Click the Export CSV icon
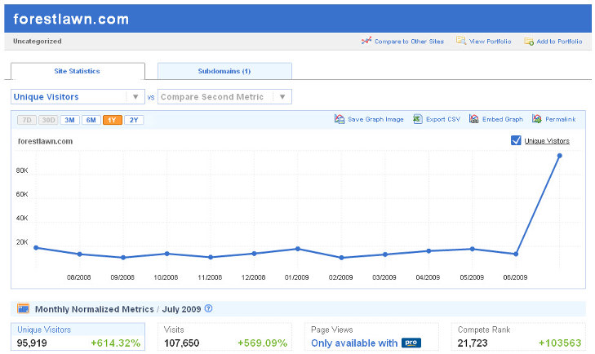 [418, 119]
